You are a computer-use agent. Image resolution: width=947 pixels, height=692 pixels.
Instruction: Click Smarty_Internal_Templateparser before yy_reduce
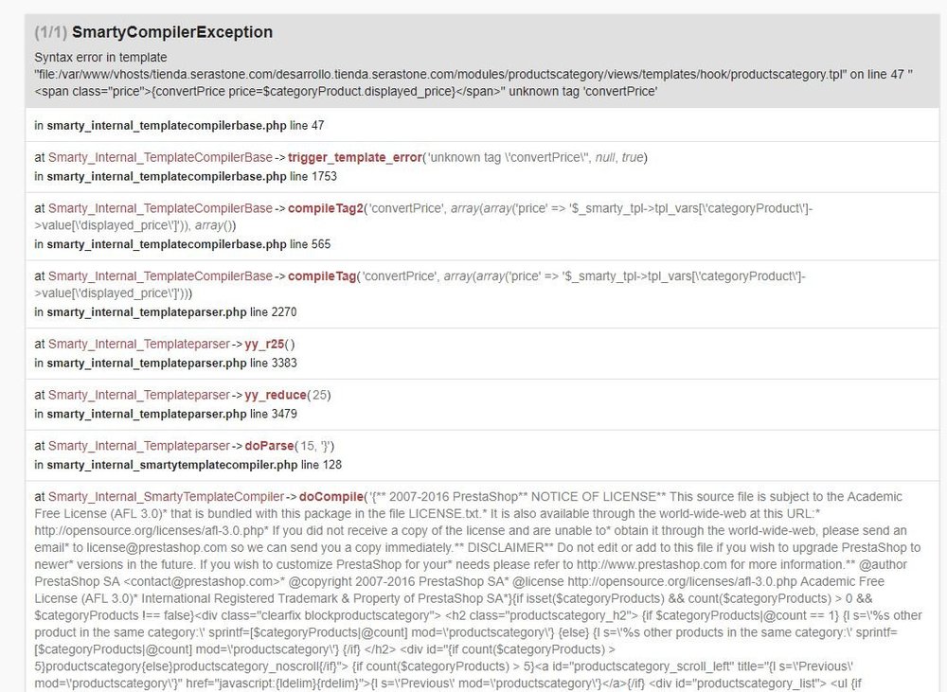pyautogui.click(x=139, y=395)
